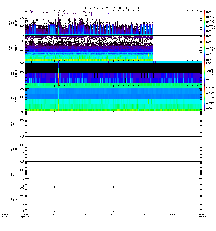
Task: Select the '1800' time axis label
Action: 25,215
